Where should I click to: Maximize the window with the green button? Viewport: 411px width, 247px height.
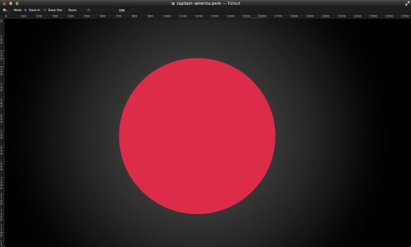pos(17,3)
